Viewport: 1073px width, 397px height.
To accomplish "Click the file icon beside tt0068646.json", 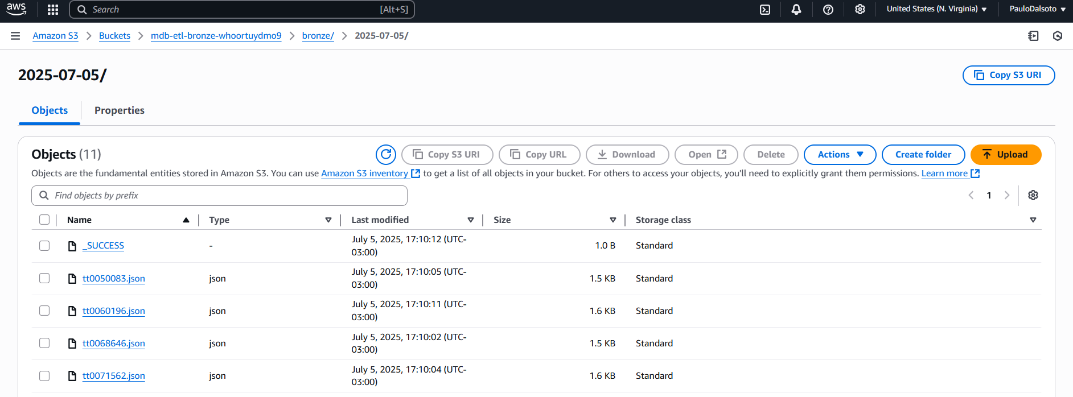I will [x=72, y=343].
